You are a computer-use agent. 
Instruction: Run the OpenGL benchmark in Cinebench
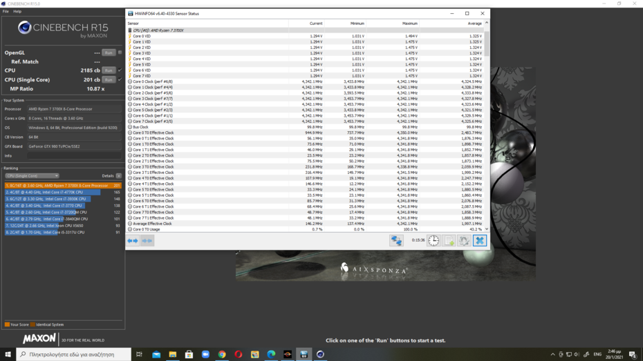point(109,52)
